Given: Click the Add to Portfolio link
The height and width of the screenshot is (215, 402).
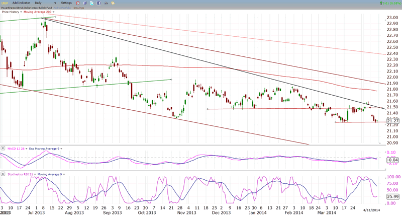Looking at the screenshot, I should 62,8.
